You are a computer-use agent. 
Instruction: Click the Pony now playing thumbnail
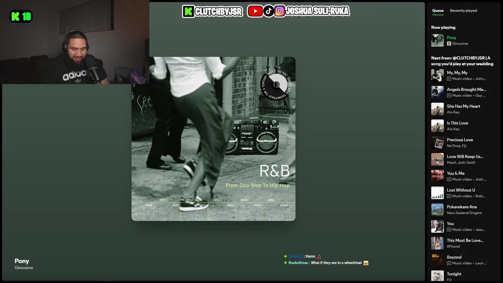coord(437,40)
